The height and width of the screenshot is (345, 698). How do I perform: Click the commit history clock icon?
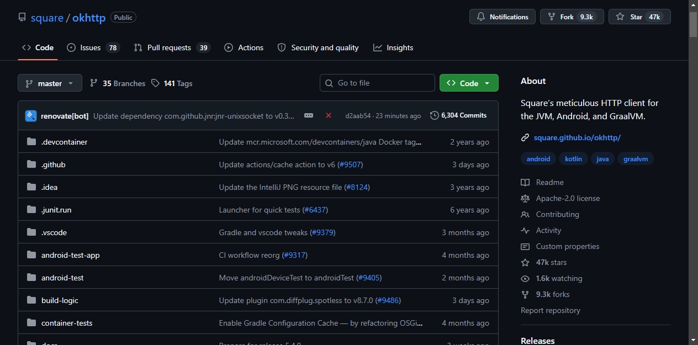(x=435, y=115)
